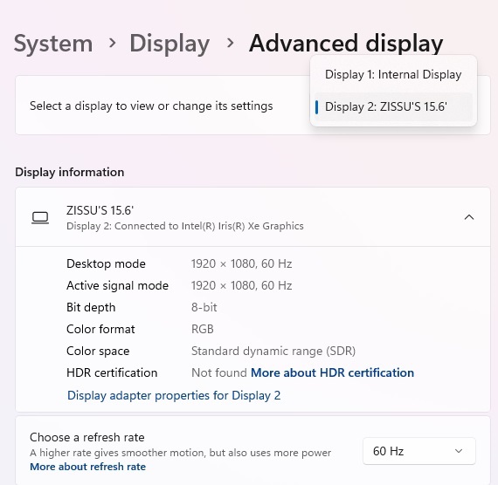Click the laptop display icon
498x485 pixels.
pyautogui.click(x=40, y=218)
